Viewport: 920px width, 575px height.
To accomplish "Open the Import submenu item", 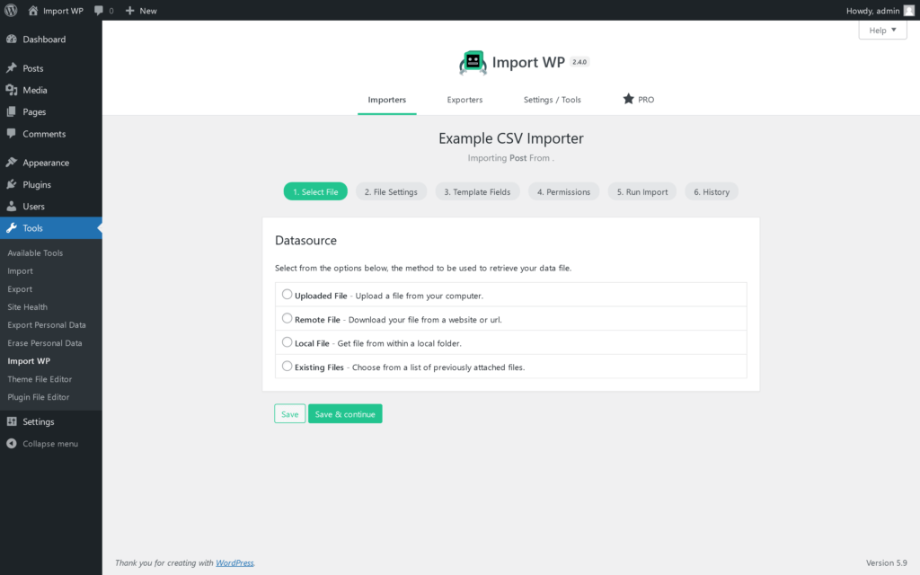I will pyautogui.click(x=20, y=271).
